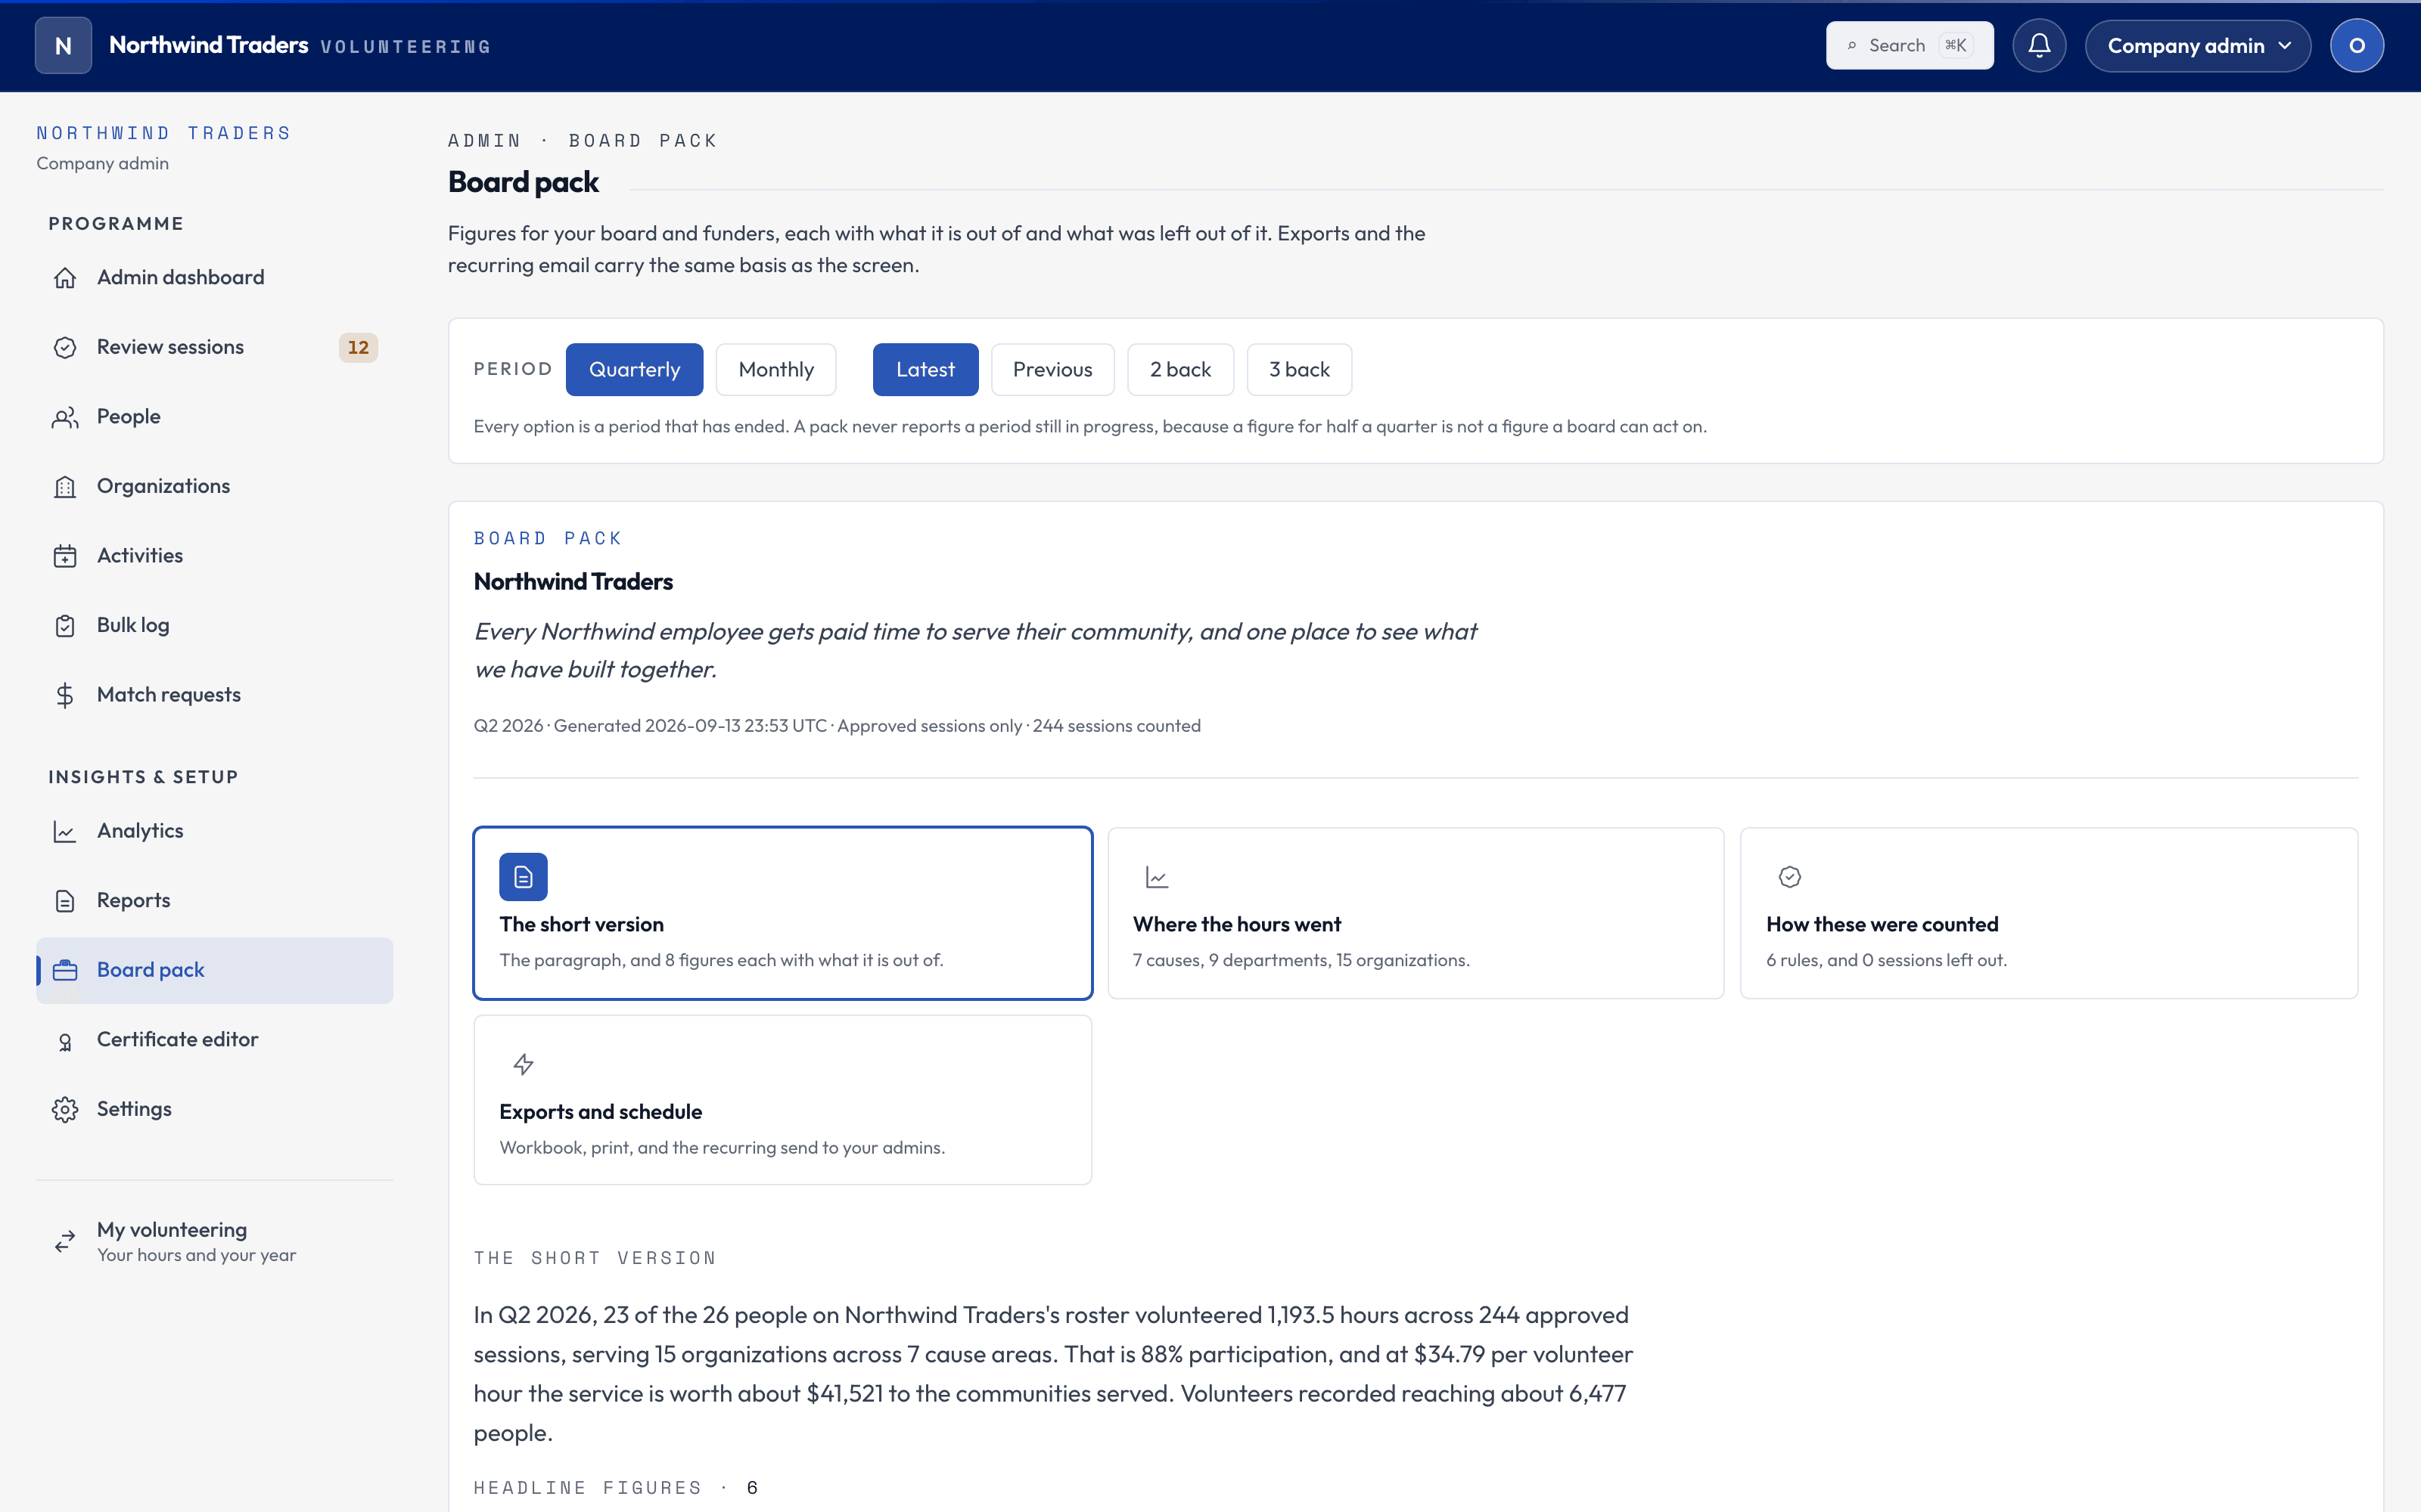This screenshot has height=1512, width=2421.
Task: Click the Search input field
Action: pyautogui.click(x=1909, y=46)
